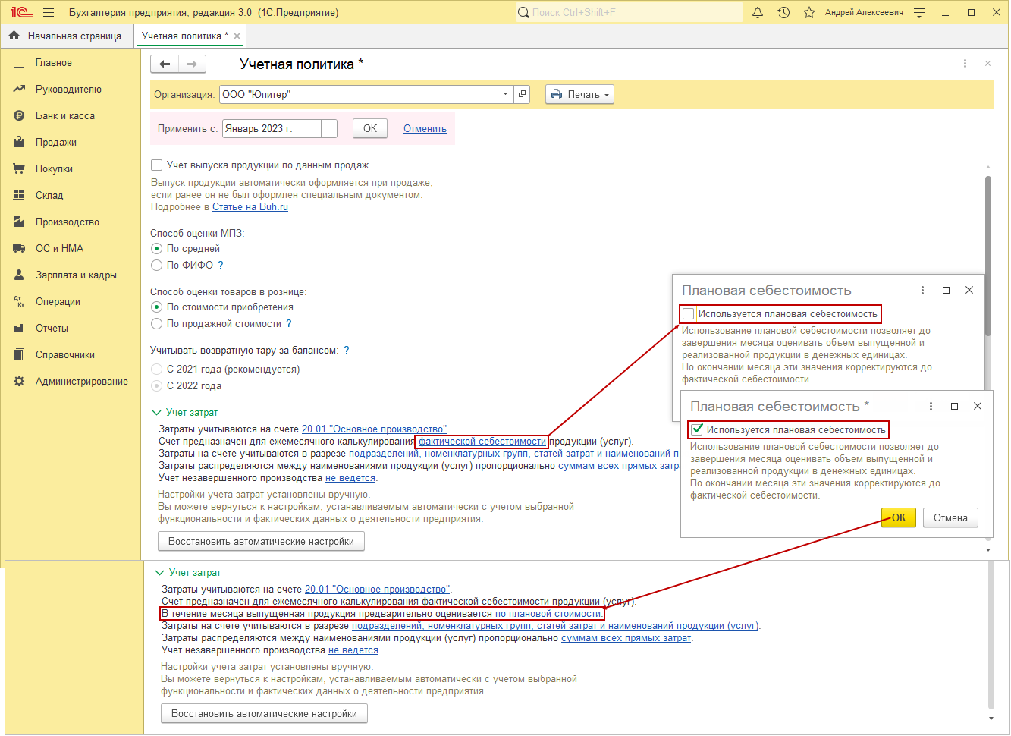Open organization record with the open-form icon

pyautogui.click(x=522, y=94)
